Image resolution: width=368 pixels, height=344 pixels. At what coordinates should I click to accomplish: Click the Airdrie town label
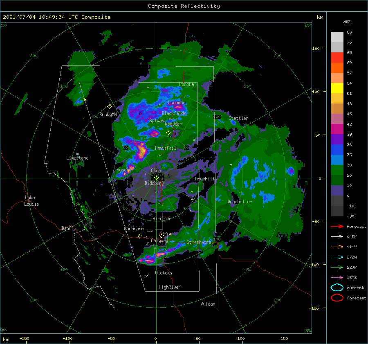coord(161,218)
